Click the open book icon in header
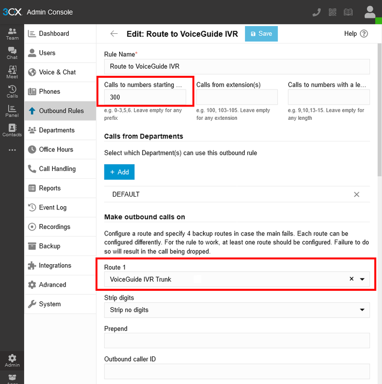This screenshot has width=382, height=384. 348,12
